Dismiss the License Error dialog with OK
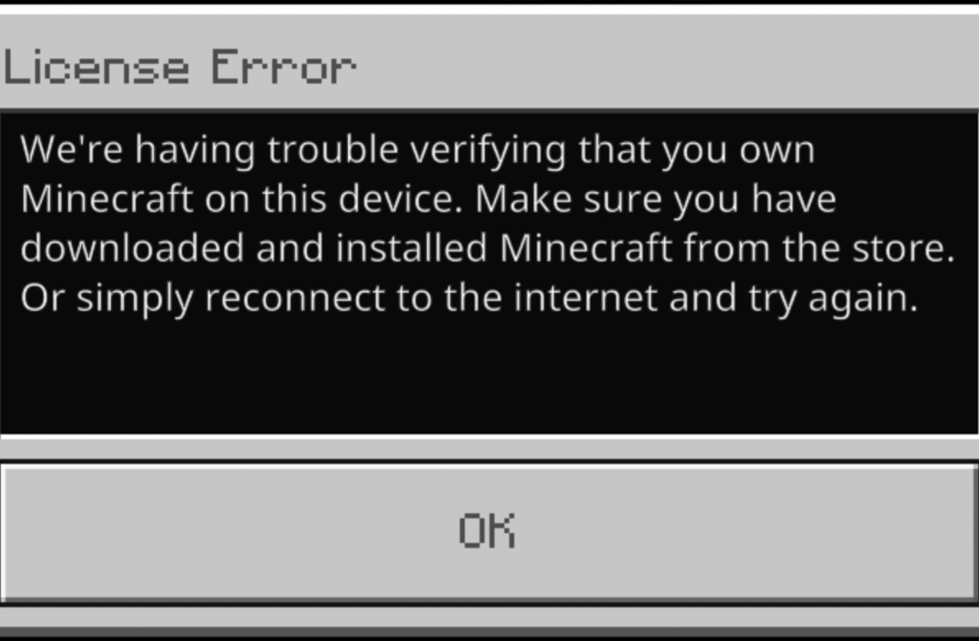Screen dimensions: 979x641 click(x=489, y=533)
